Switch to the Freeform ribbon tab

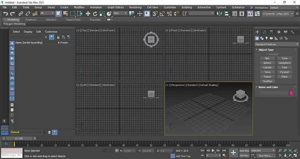click(x=31, y=19)
